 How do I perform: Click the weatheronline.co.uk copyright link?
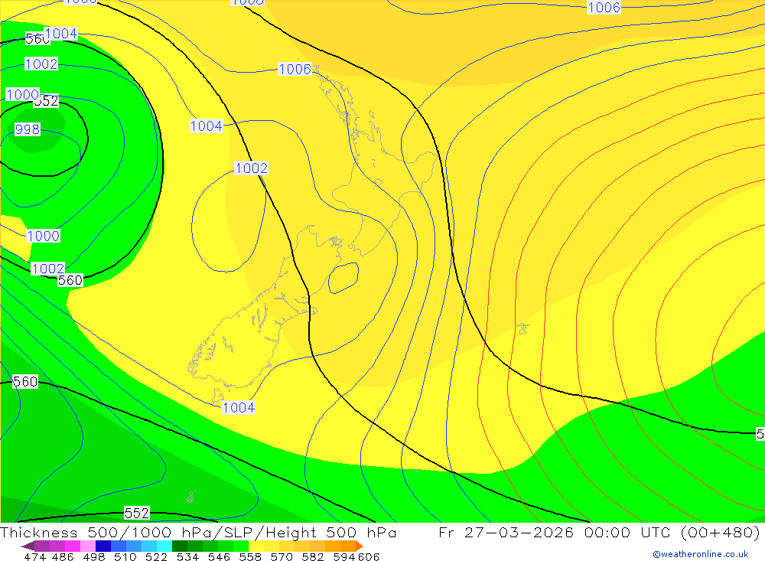(700, 554)
